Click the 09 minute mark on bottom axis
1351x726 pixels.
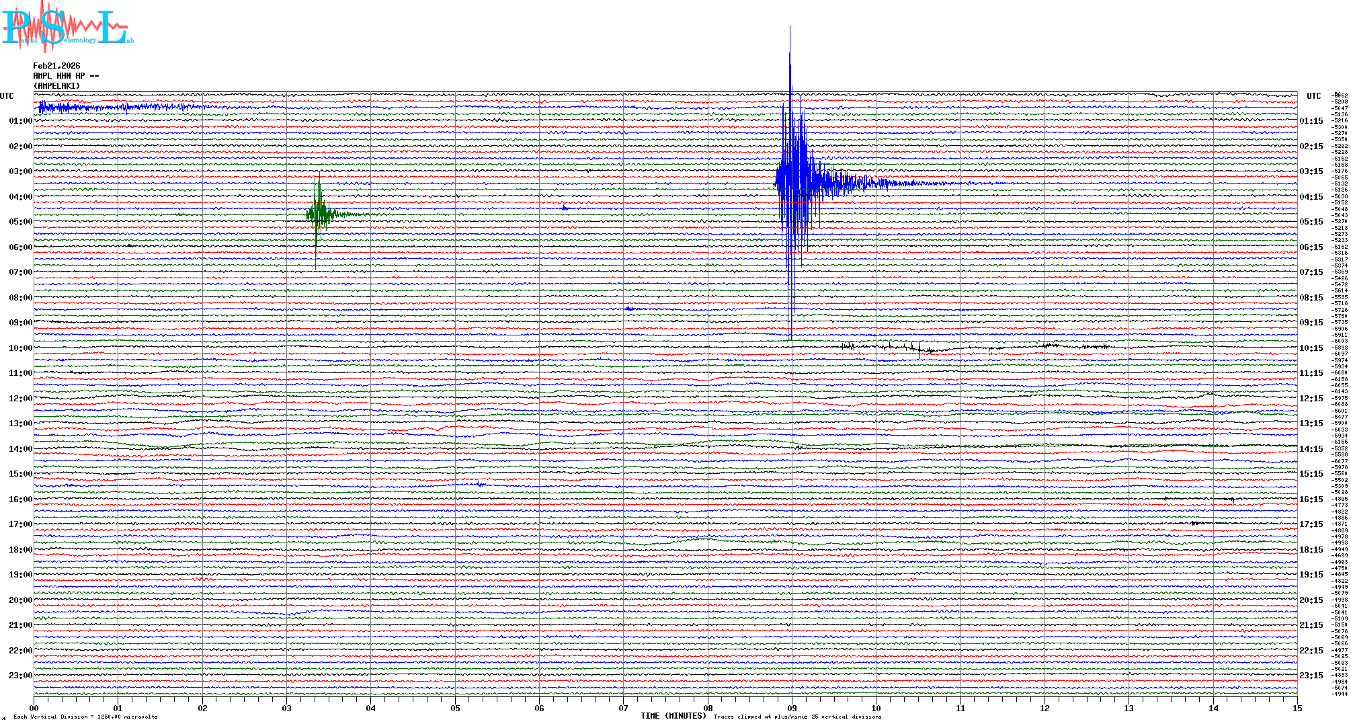point(792,709)
